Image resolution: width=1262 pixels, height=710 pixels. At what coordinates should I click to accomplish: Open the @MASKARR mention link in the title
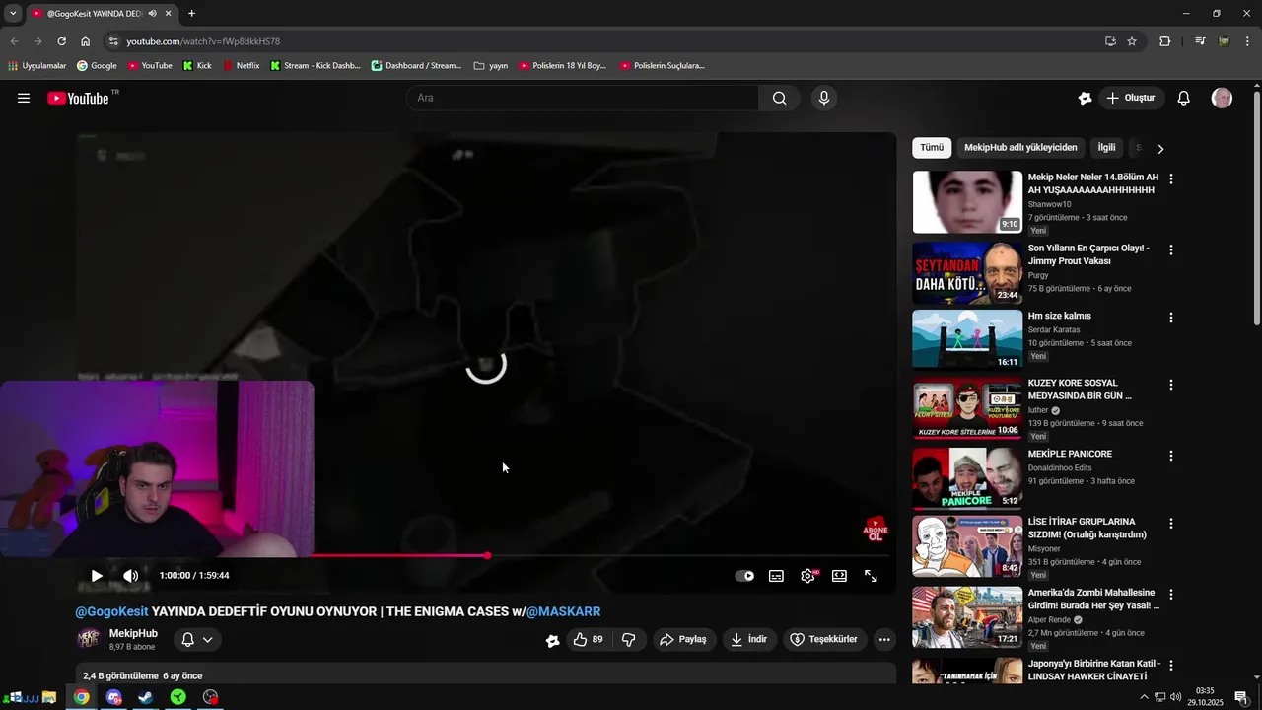click(563, 611)
